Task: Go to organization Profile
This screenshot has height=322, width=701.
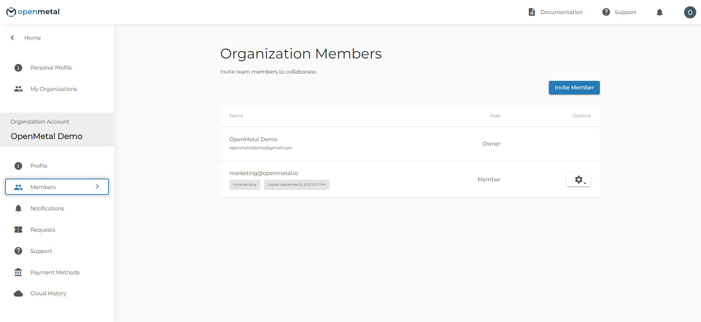Action: pyautogui.click(x=39, y=166)
